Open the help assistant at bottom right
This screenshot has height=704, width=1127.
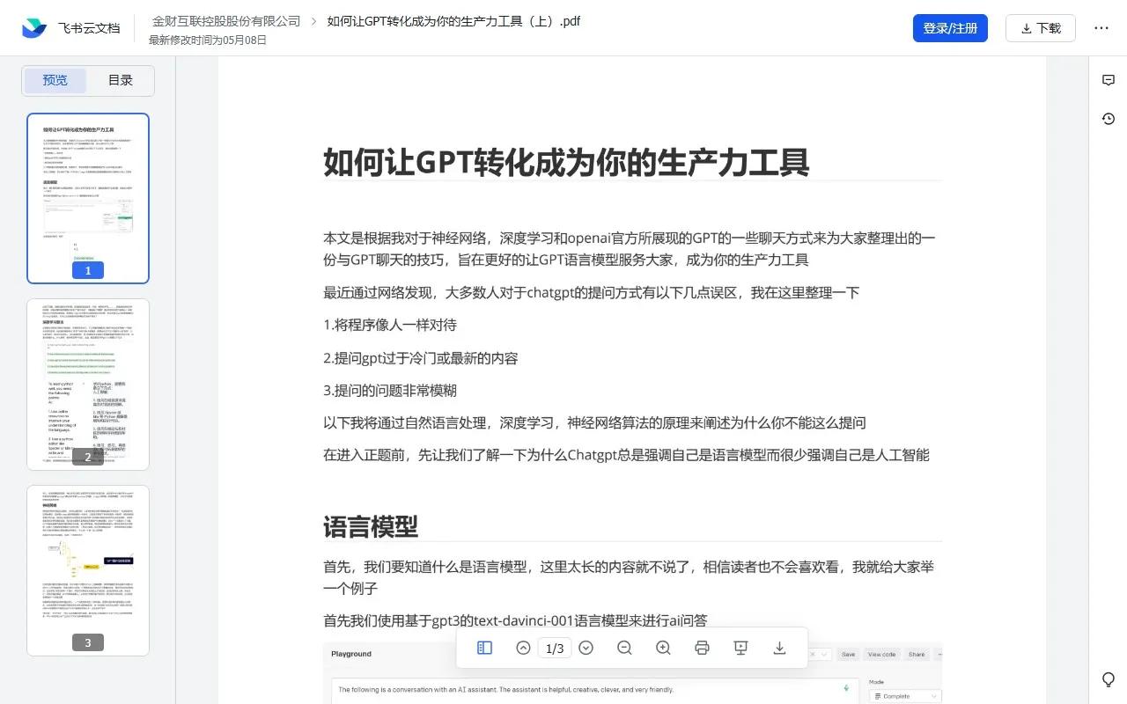pyautogui.click(x=1108, y=679)
